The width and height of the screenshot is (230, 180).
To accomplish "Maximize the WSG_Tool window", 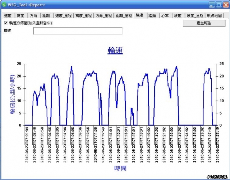I will point(219,5).
